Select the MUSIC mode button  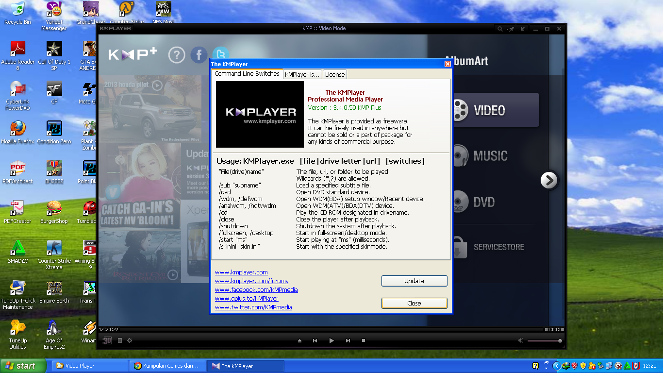(x=480, y=156)
